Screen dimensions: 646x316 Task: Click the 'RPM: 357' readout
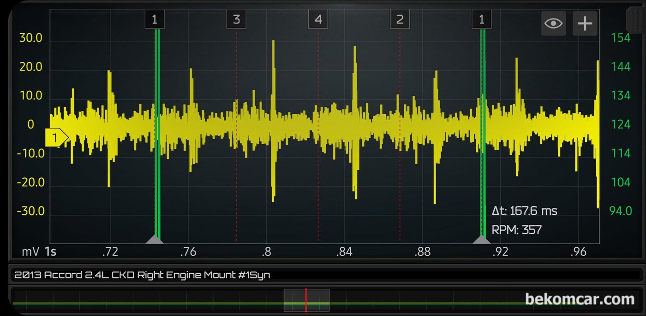[x=517, y=229]
